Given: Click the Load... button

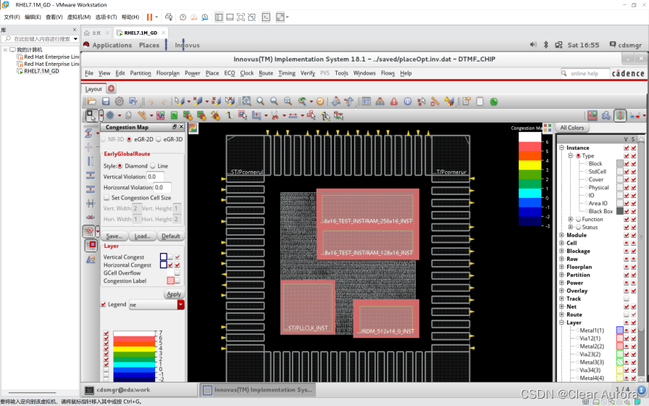Looking at the screenshot, I should (143, 236).
